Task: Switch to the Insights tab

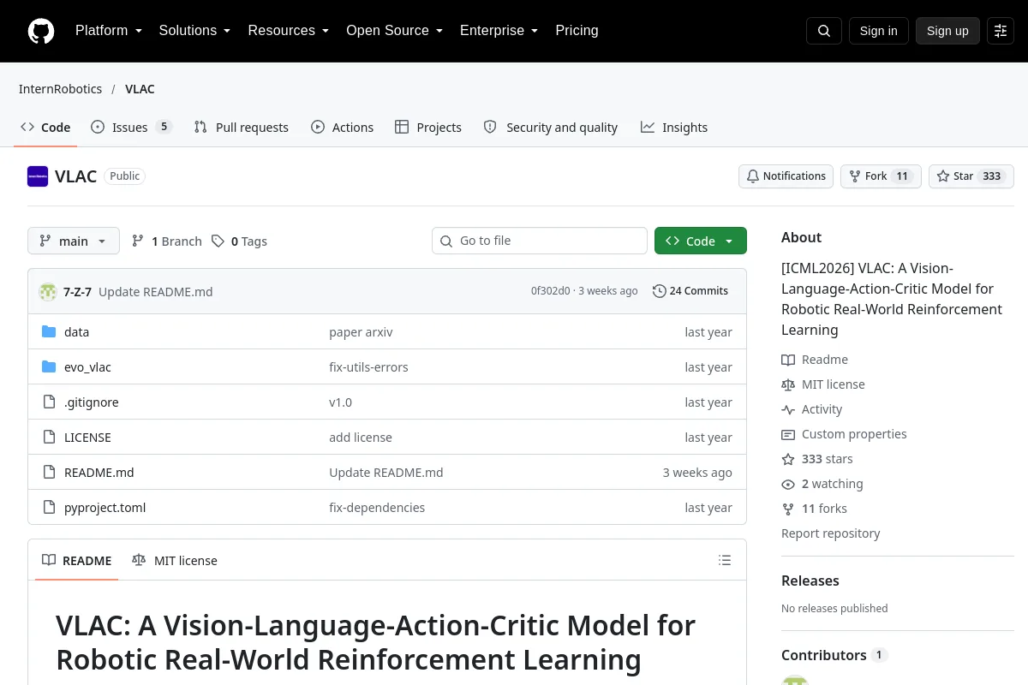Action: 674,128
